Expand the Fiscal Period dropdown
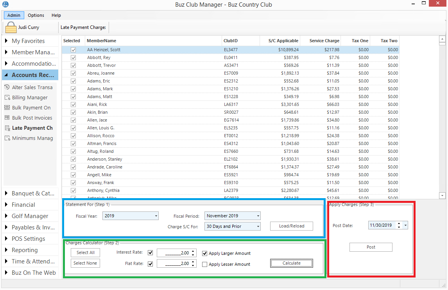The height and width of the screenshot is (290, 448). pos(232,216)
